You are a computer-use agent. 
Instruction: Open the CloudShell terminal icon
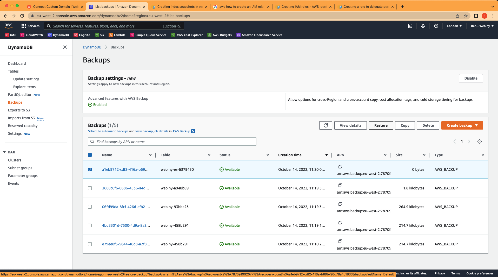point(410,26)
